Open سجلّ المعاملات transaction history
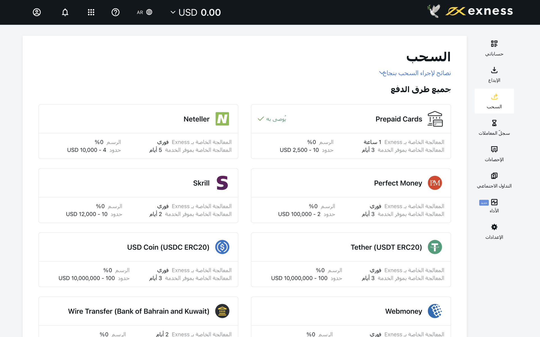The width and height of the screenshot is (540, 337). coord(494,127)
